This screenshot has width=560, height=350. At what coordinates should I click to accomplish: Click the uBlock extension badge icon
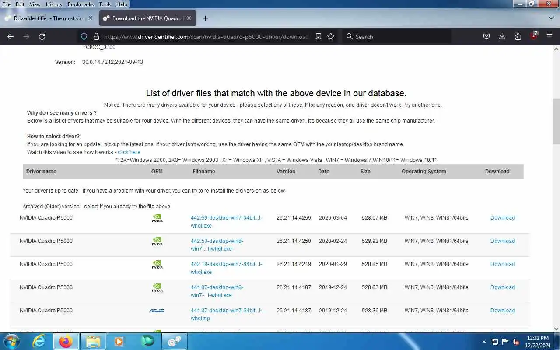[x=534, y=36]
